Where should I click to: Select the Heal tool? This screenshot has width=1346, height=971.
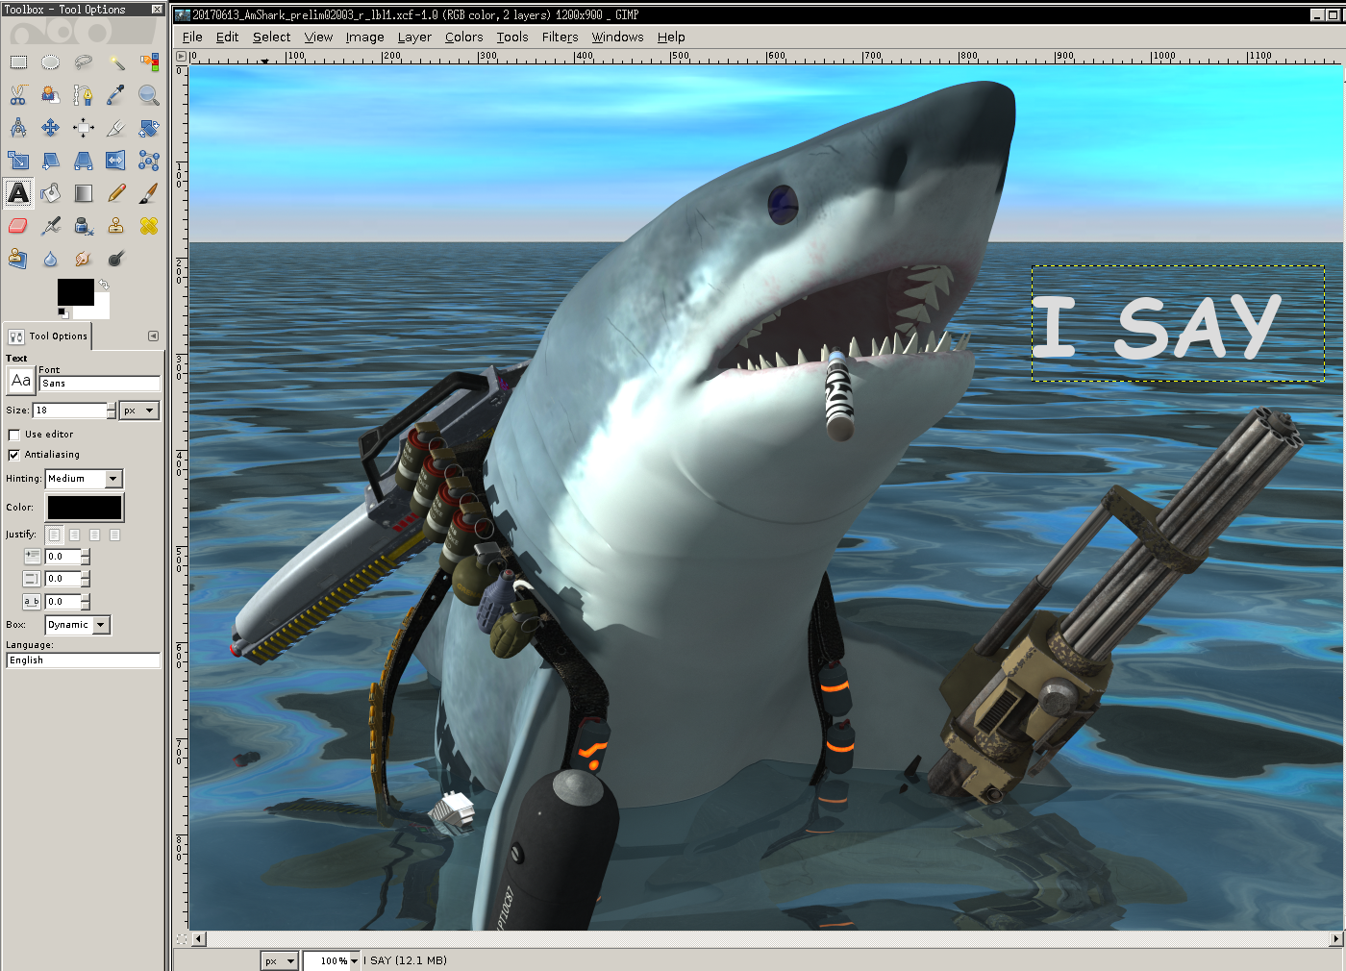149,226
